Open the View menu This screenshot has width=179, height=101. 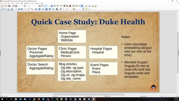tap(8, 3)
